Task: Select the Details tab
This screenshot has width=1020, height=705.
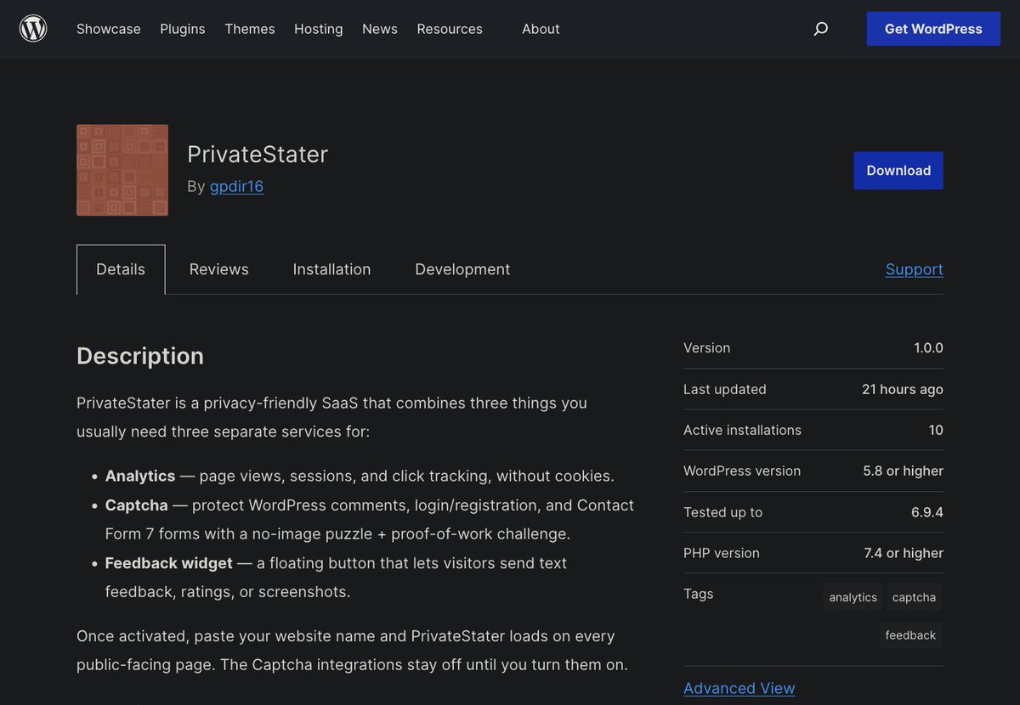Action: (x=121, y=269)
